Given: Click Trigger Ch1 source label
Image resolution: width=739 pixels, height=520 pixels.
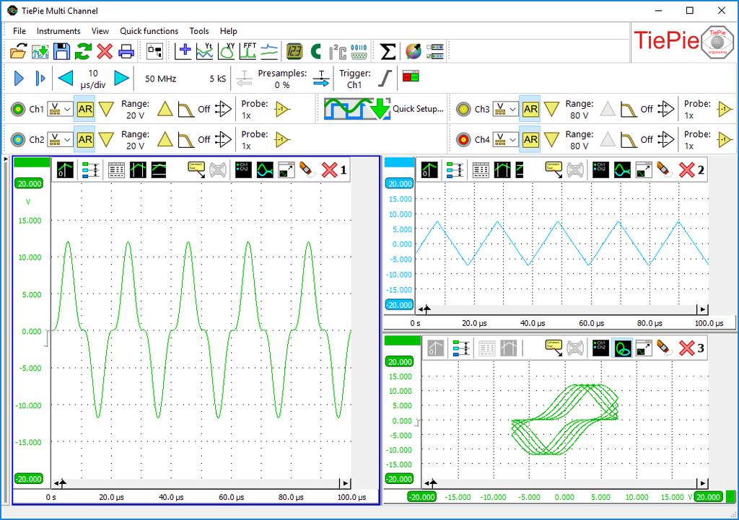Looking at the screenshot, I should pos(355,79).
